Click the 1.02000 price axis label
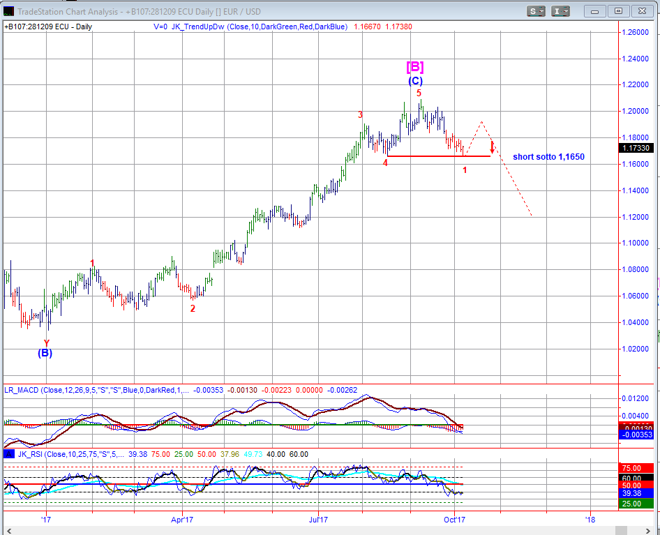 point(636,349)
